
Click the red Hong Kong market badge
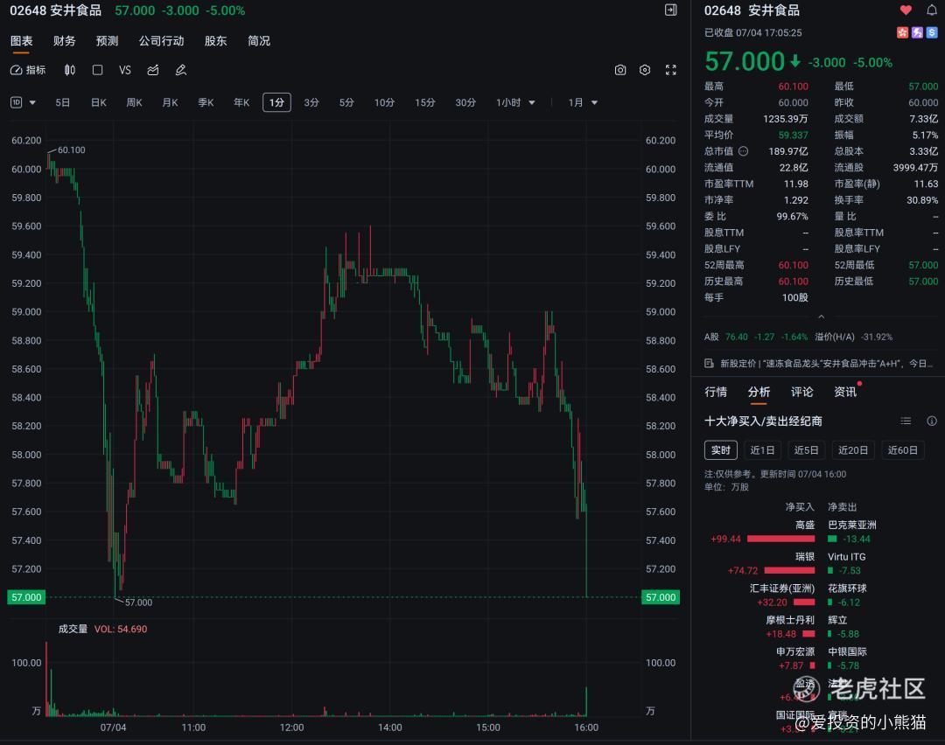[902, 32]
